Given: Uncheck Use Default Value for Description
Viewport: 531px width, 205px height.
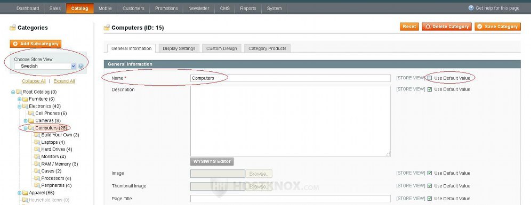Looking at the screenshot, I should click(x=430, y=89).
